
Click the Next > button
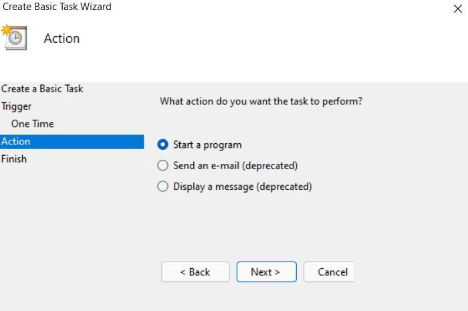point(267,272)
